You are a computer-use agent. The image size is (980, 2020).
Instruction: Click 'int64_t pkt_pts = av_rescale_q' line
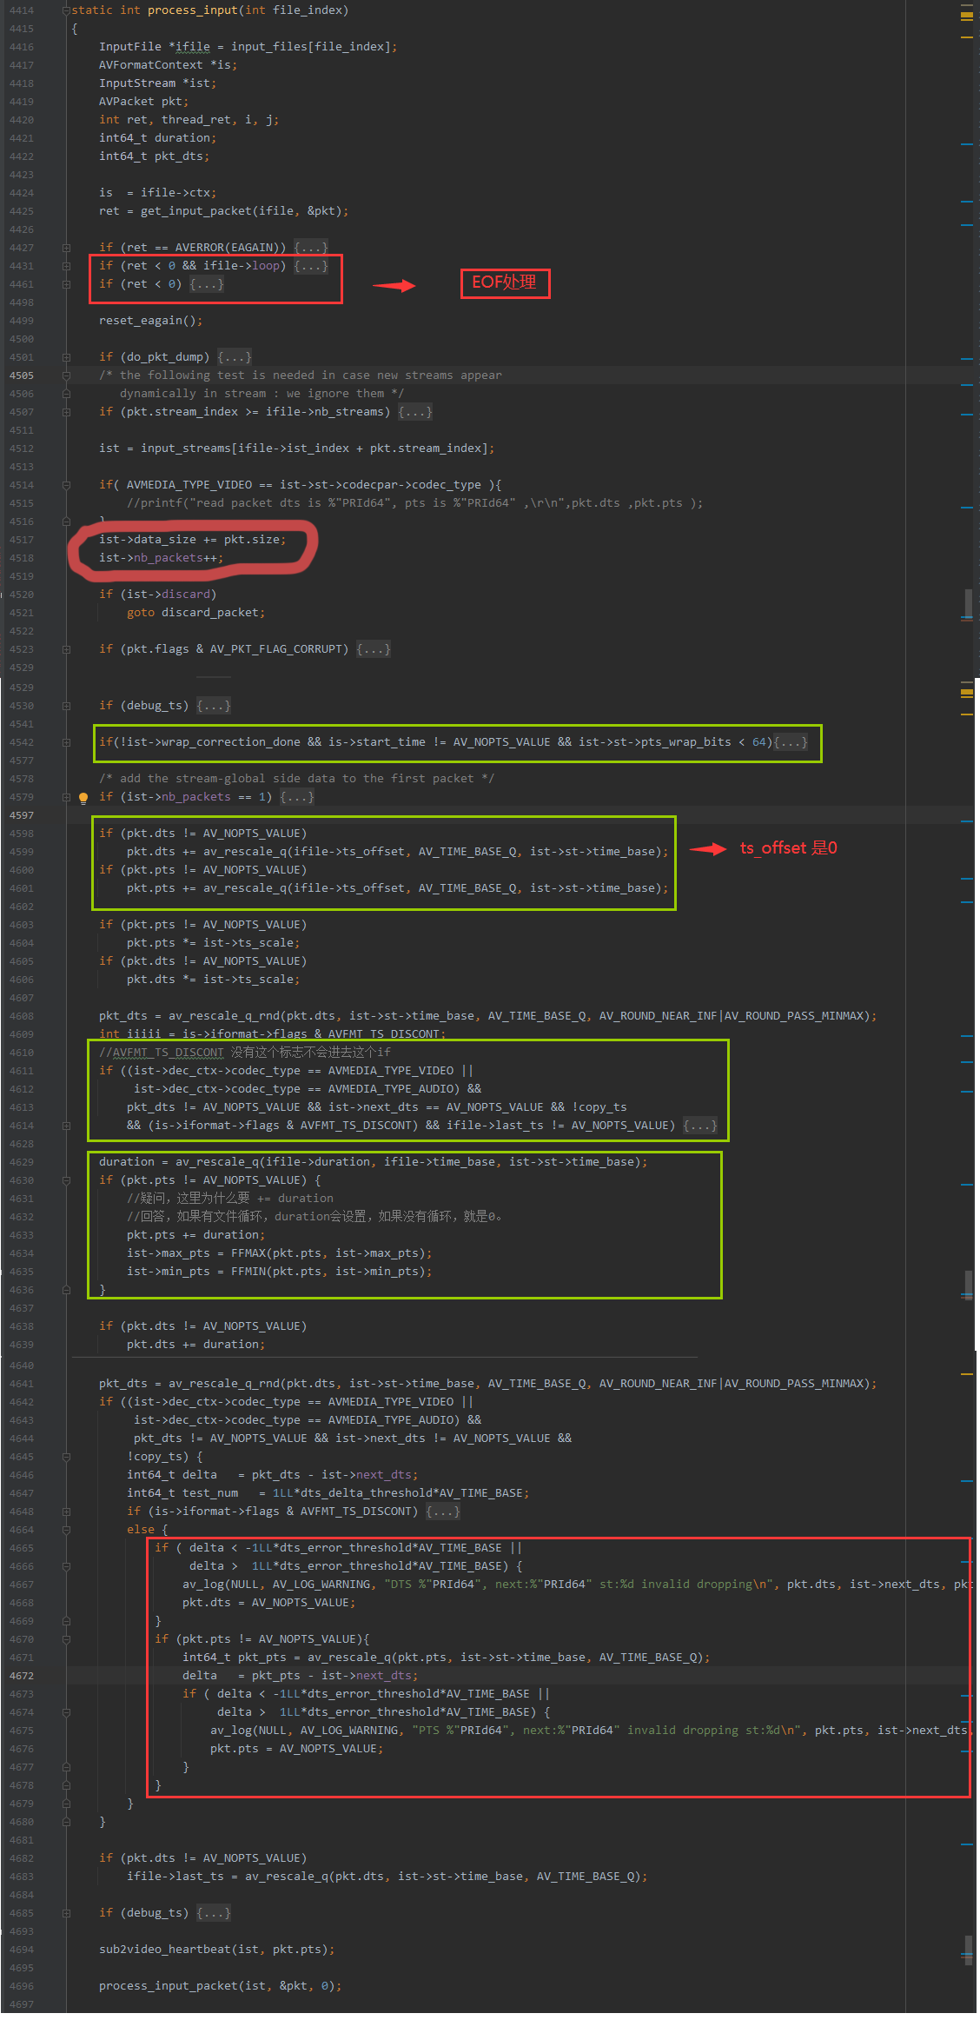tap(447, 1658)
